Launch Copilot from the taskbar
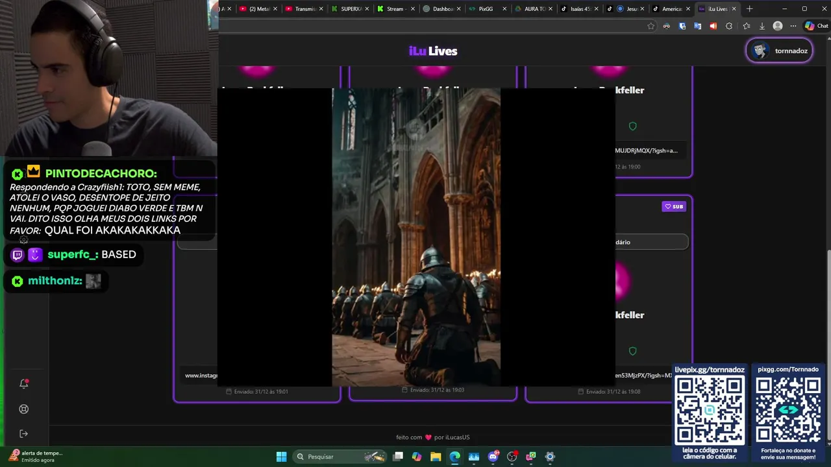831x467 pixels. pos(417,457)
